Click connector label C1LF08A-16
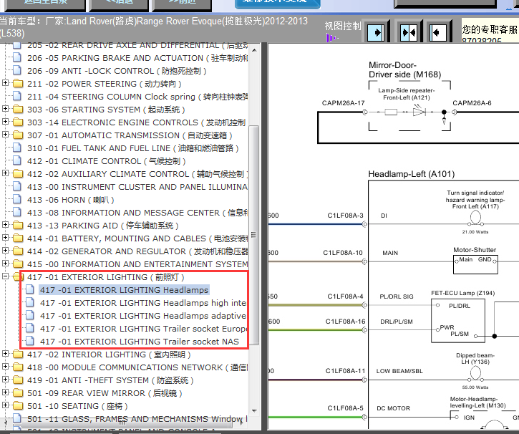519x434 pixels. click(x=345, y=322)
